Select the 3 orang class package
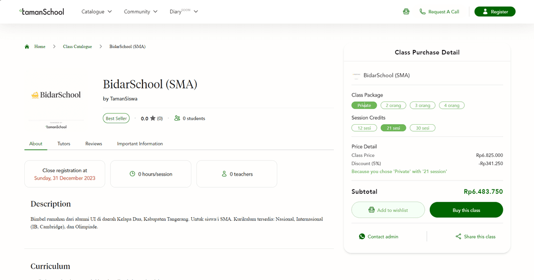This screenshot has width=534, height=280. click(x=423, y=105)
